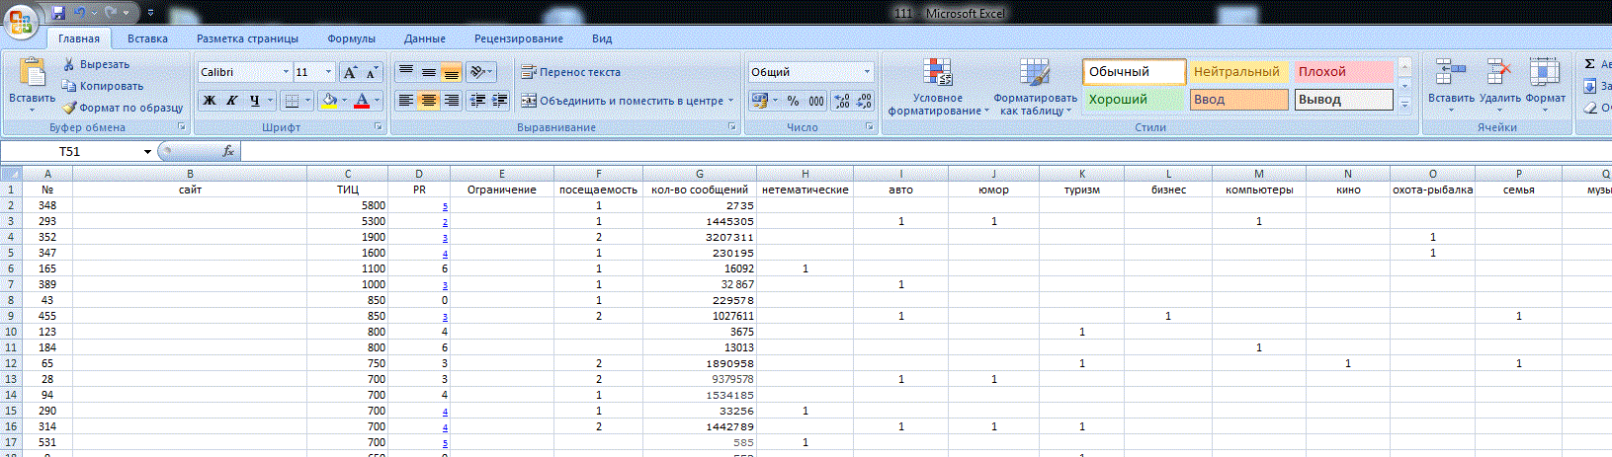The image size is (1612, 457).
Task: Click the yellow fill color bucket
Action: (x=329, y=101)
